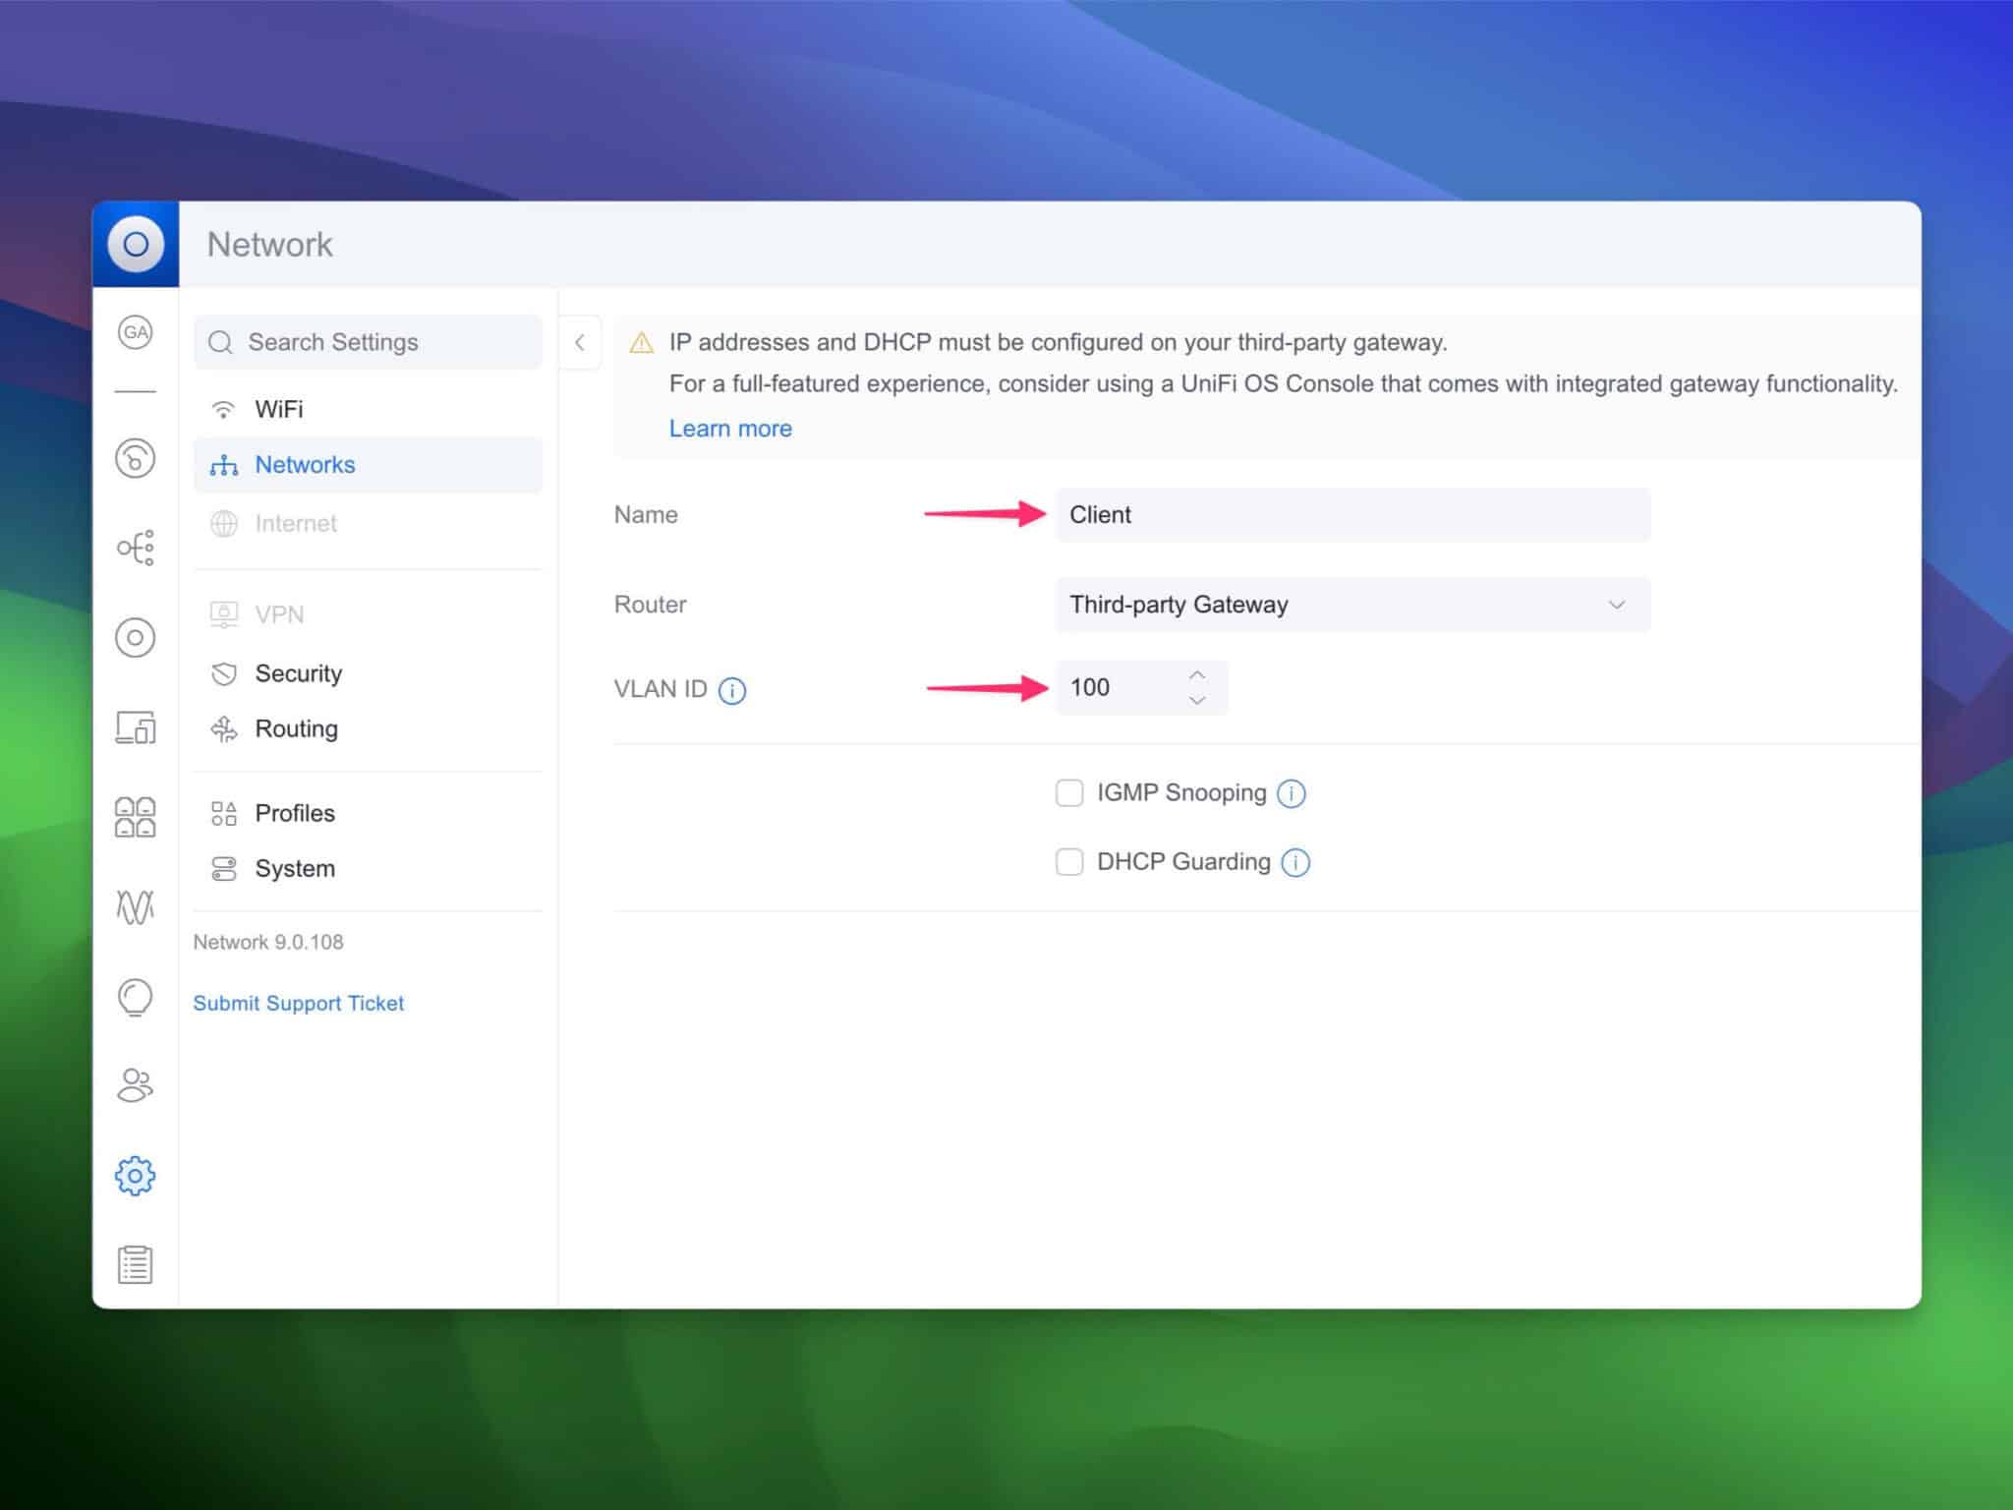Enable IGMP Snooping
2013x1510 pixels.
(x=1069, y=792)
